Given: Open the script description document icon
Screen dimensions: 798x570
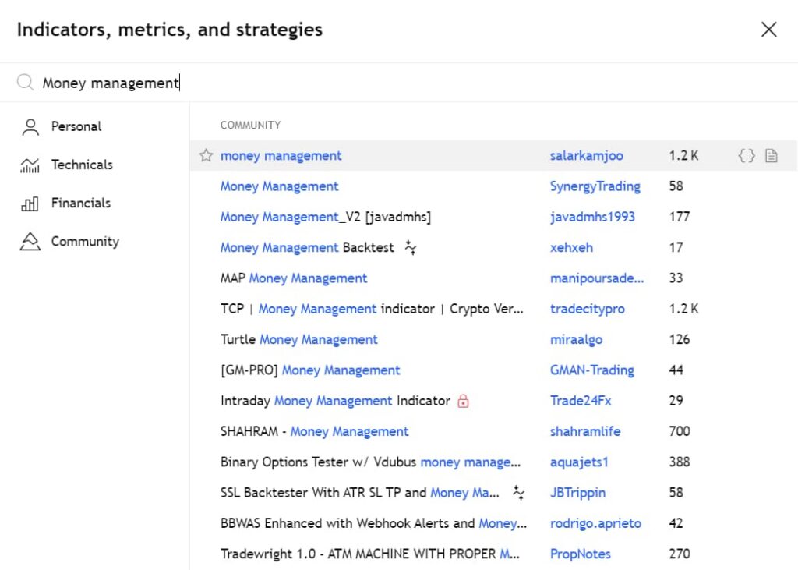Looking at the screenshot, I should tap(771, 156).
